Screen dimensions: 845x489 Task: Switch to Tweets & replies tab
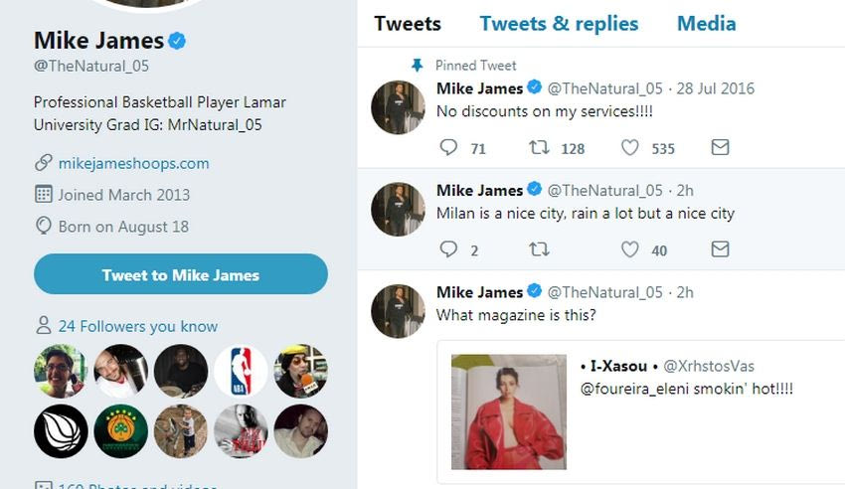point(559,24)
